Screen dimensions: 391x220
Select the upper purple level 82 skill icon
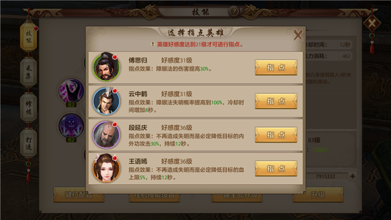coord(71,91)
